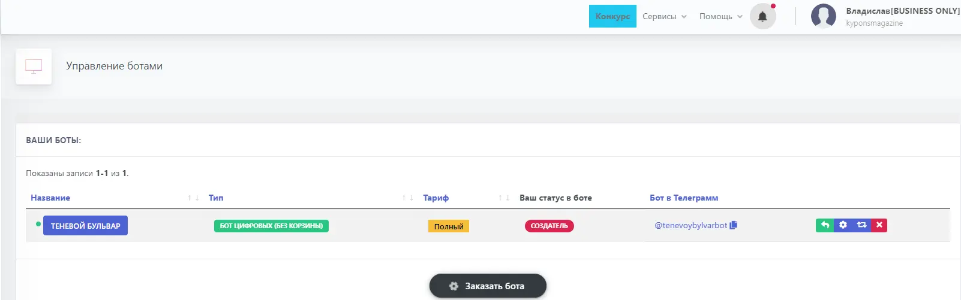961x300 pixels.
Task: Click the Полный tariff badge
Action: (x=449, y=226)
